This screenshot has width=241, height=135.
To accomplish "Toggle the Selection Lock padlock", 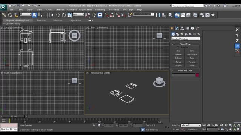I will click(94, 125).
